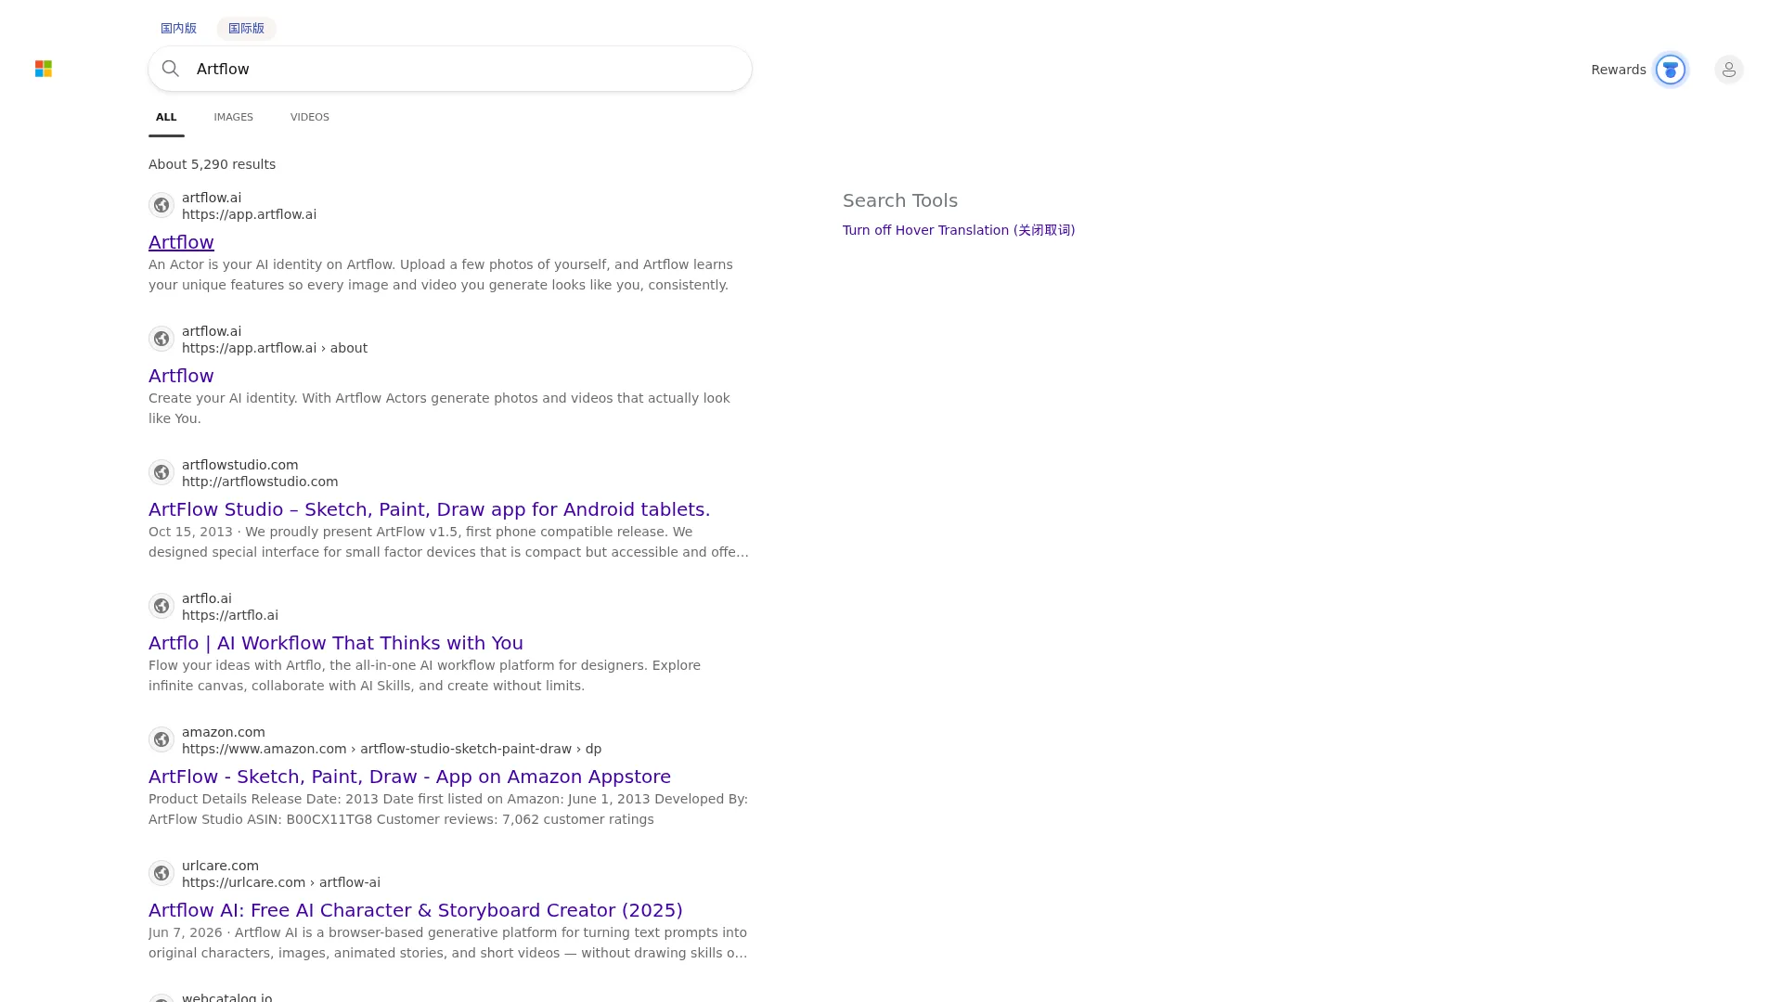Click the artflowstudio.com site name

point(240,465)
